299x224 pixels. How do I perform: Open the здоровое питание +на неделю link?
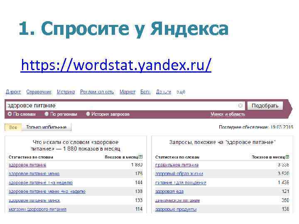(x=41, y=183)
